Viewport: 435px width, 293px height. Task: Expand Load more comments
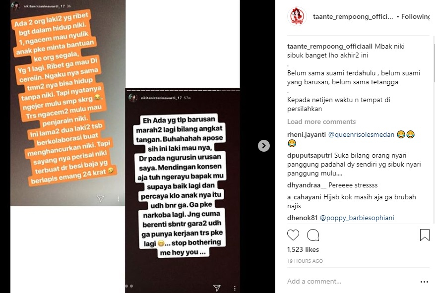[x=321, y=121]
